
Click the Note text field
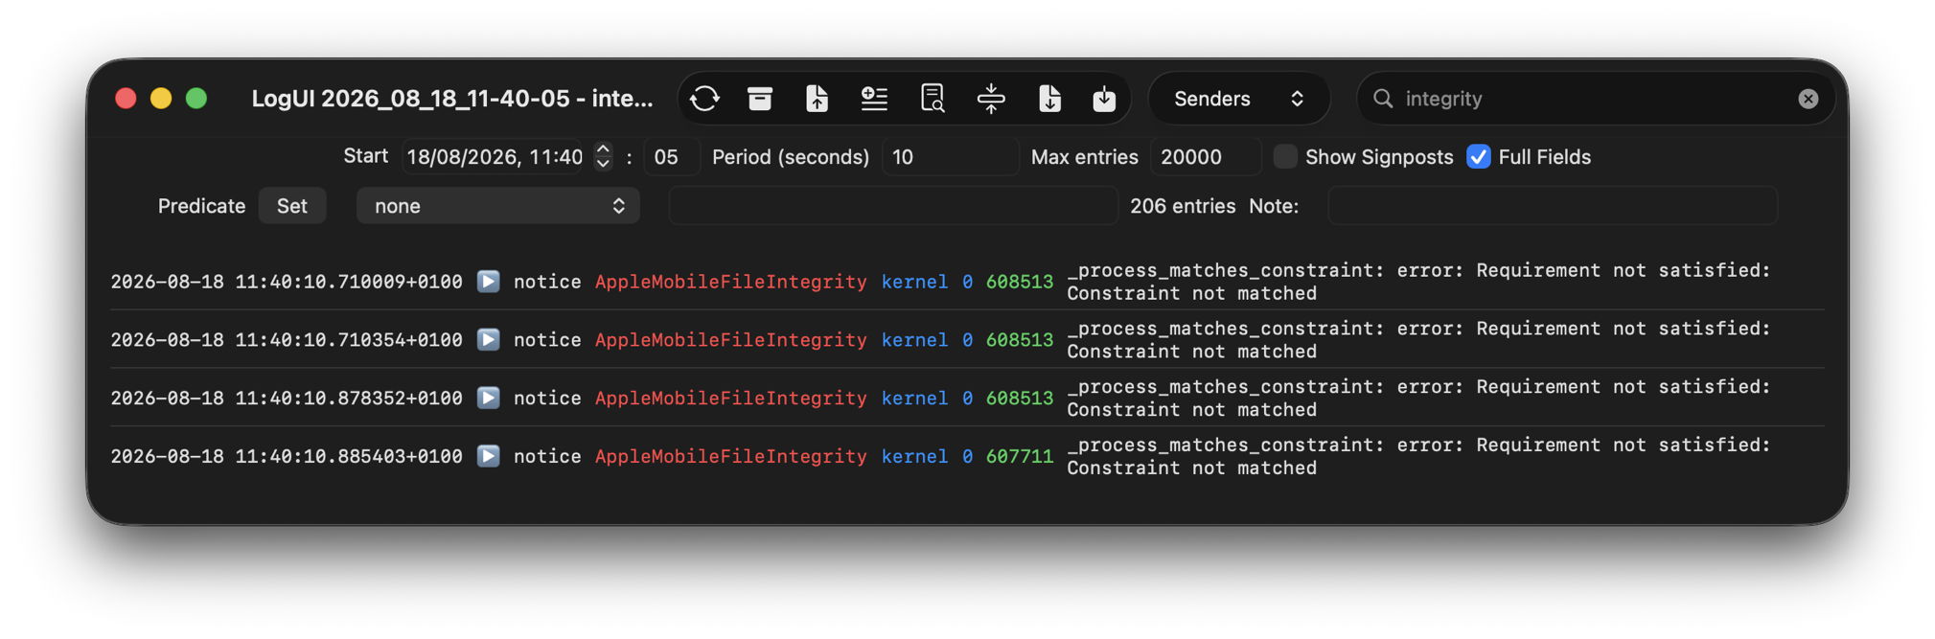pos(1553,206)
